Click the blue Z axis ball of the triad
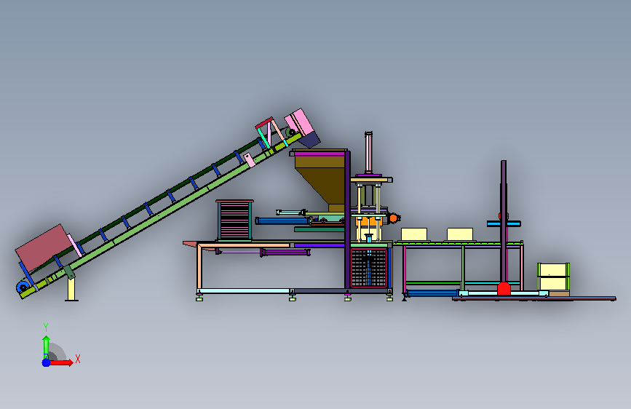The height and width of the screenshot is (409, 631). pos(47,362)
